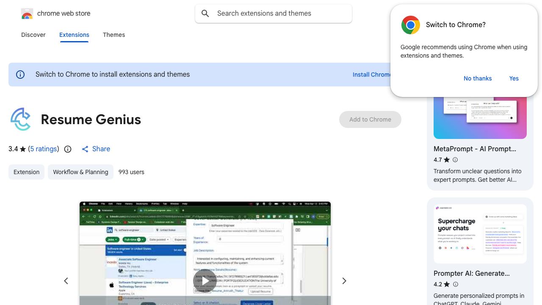Screen dimensions: 542x305
Task: Click the Switch to Chrome? popup heading
Action: point(456,25)
